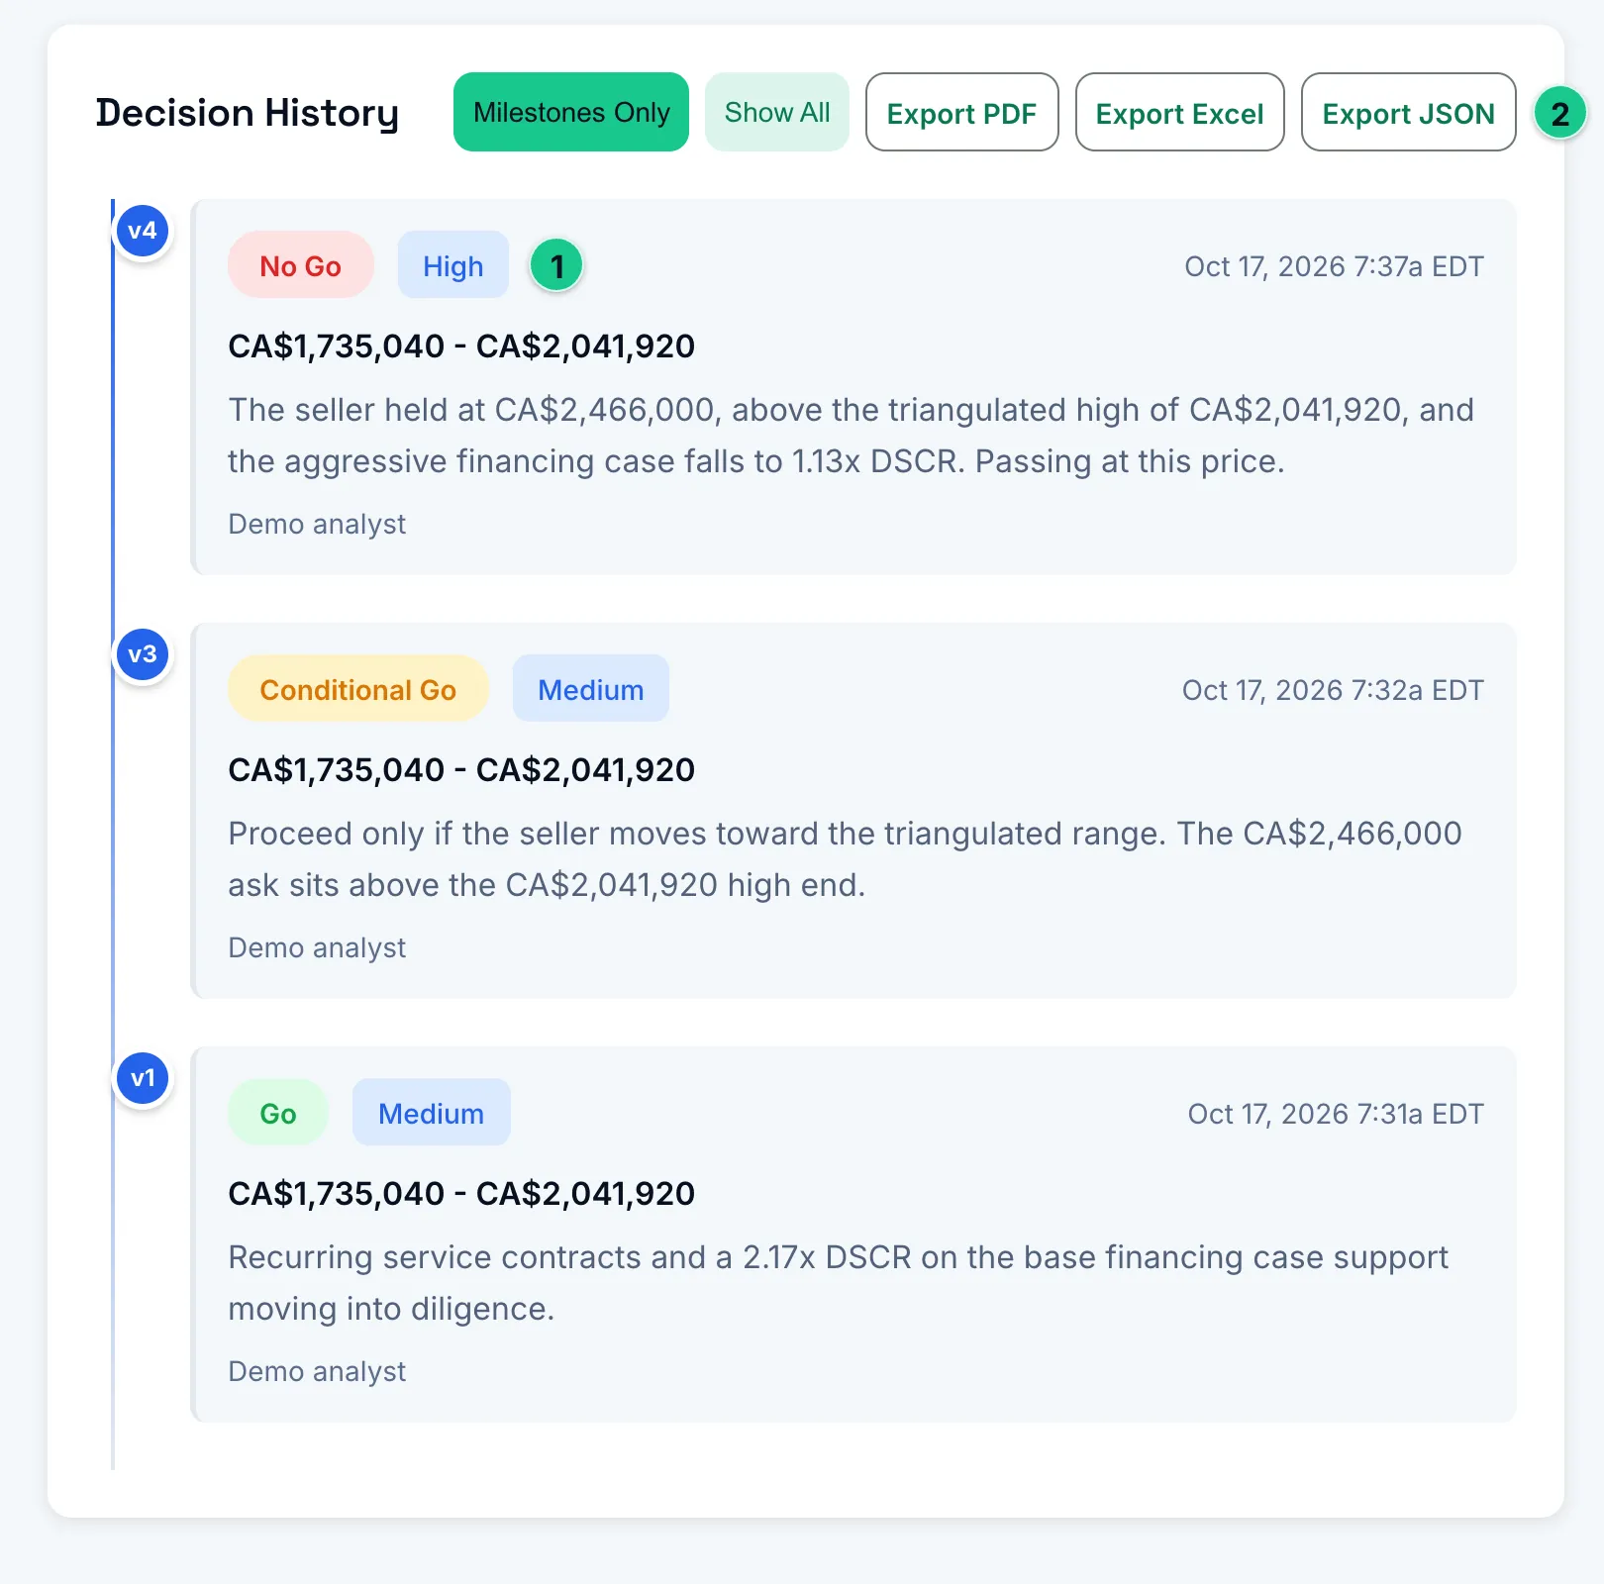The height and width of the screenshot is (1584, 1604).
Task: Click the Go decision badge
Action: [x=278, y=1113]
